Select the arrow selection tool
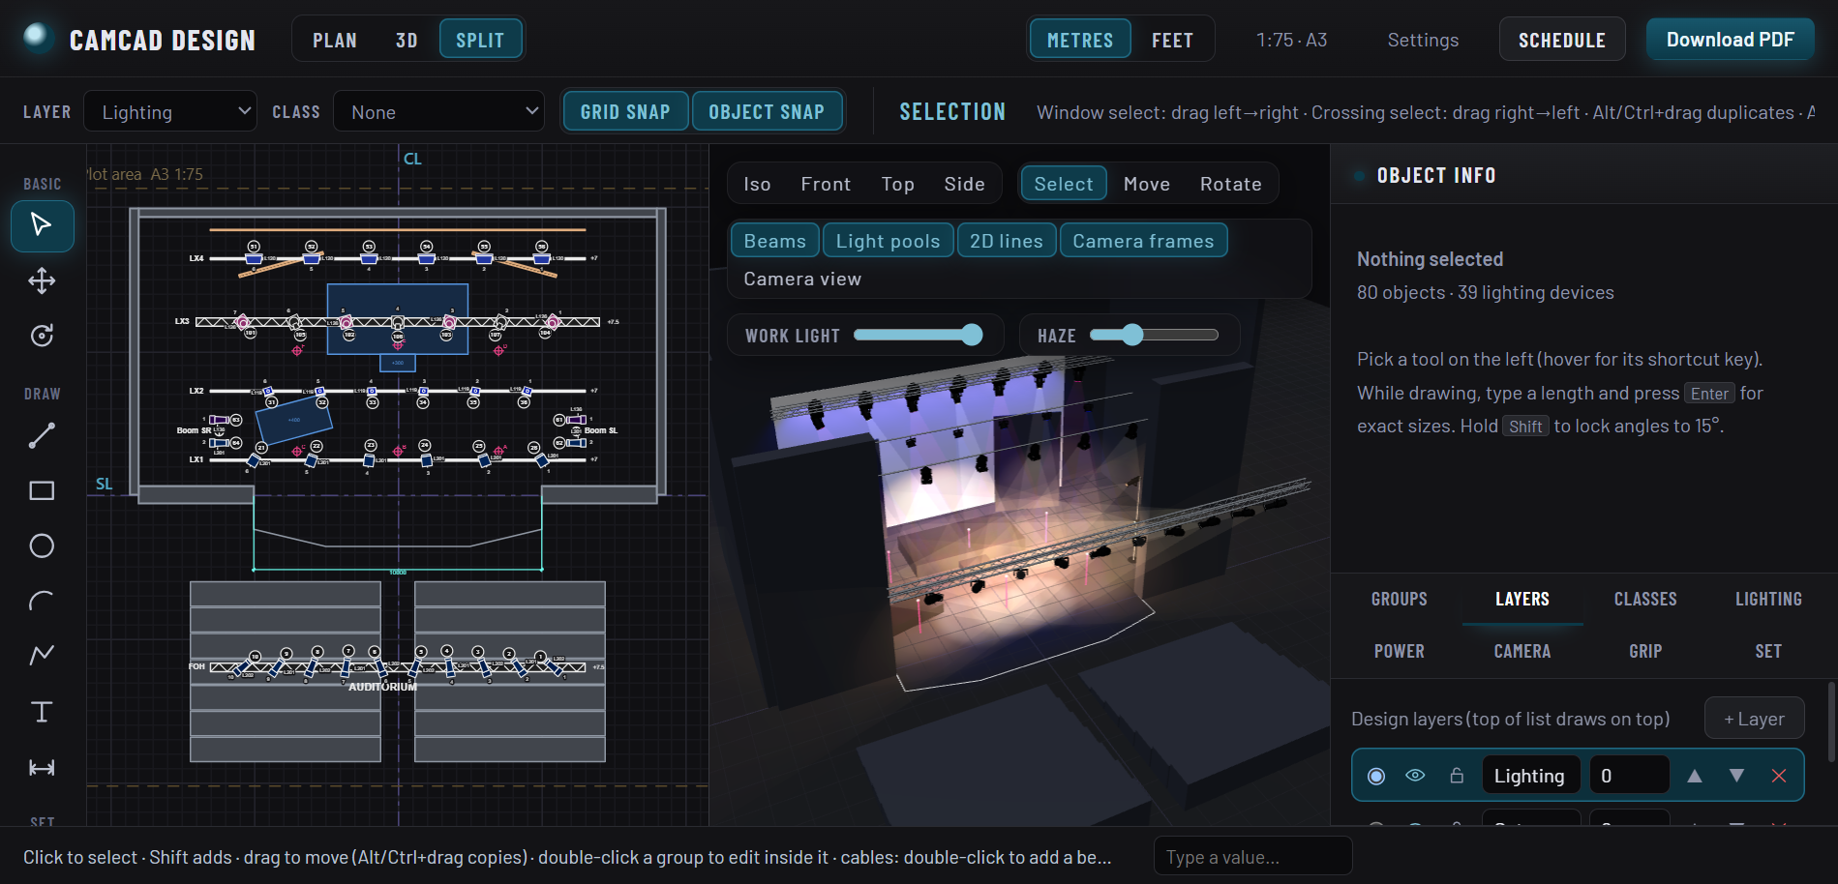The image size is (1838, 884). (x=42, y=225)
